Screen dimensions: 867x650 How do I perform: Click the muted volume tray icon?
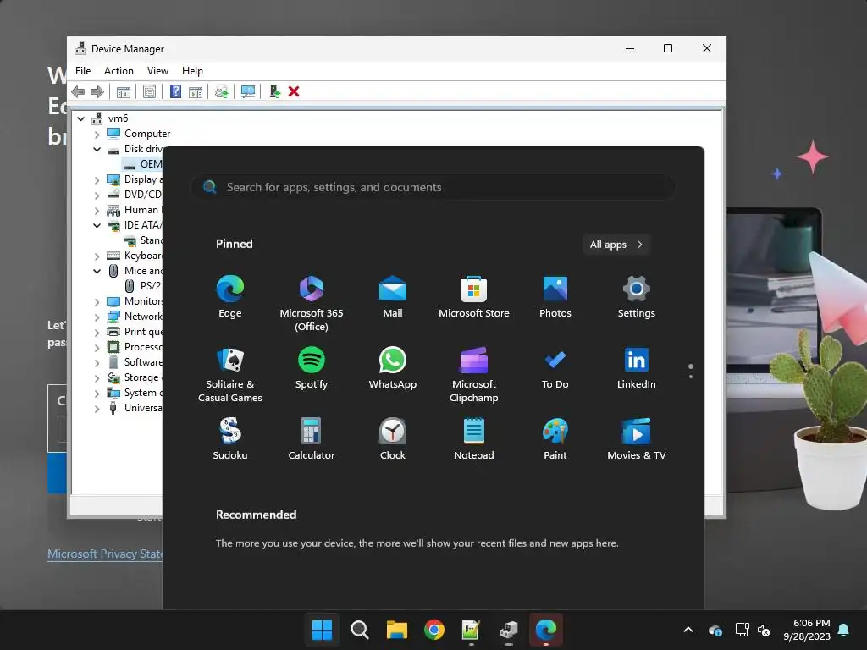click(764, 630)
